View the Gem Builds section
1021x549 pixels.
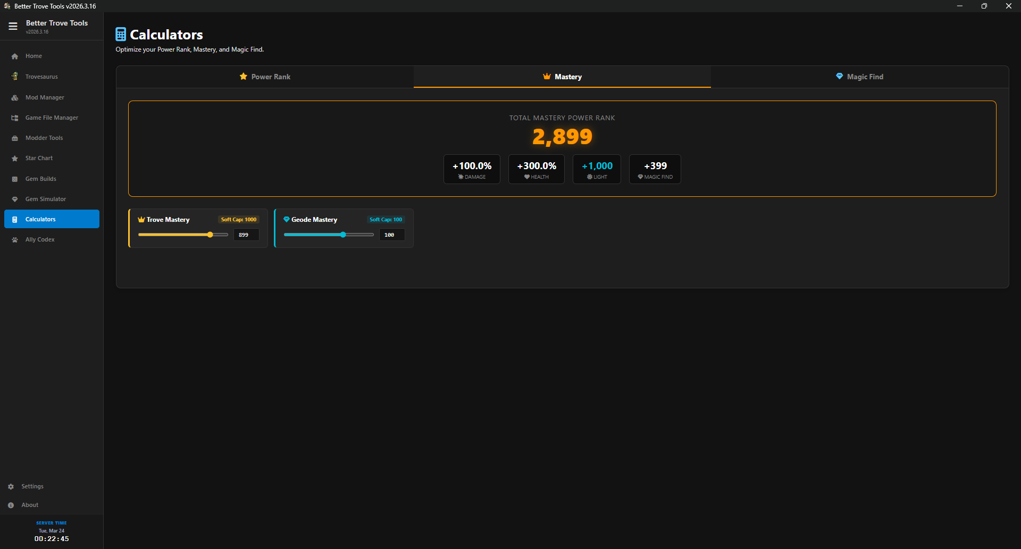point(40,178)
